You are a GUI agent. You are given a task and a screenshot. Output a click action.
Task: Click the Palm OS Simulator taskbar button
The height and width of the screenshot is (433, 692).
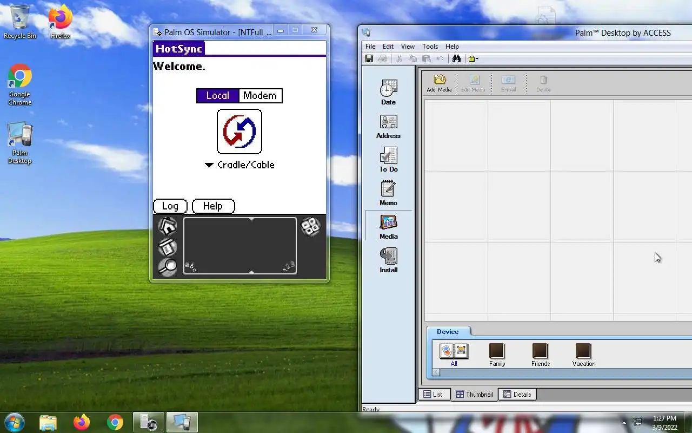149,422
